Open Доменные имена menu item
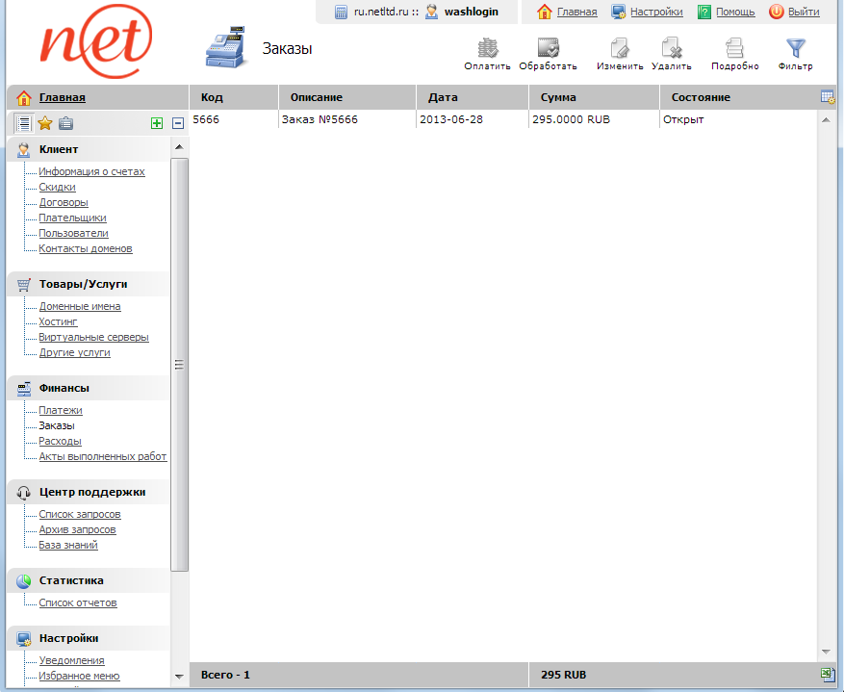844x692 pixels. point(80,306)
